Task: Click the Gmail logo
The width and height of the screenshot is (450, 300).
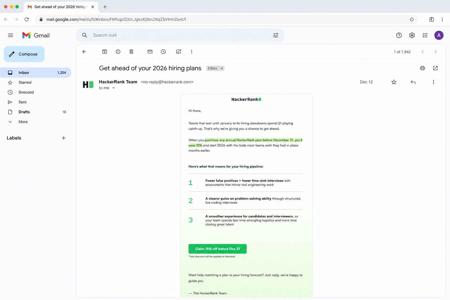Action: point(36,35)
